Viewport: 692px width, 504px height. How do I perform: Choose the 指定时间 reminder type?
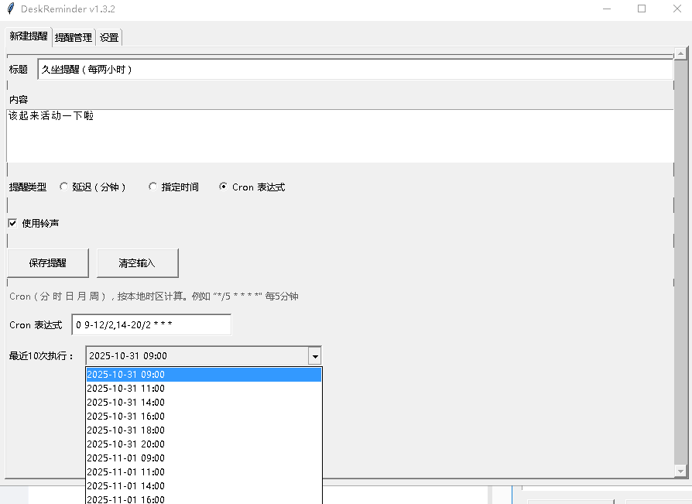pos(153,187)
